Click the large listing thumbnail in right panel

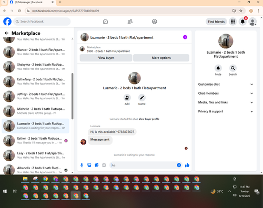click(x=226, y=41)
